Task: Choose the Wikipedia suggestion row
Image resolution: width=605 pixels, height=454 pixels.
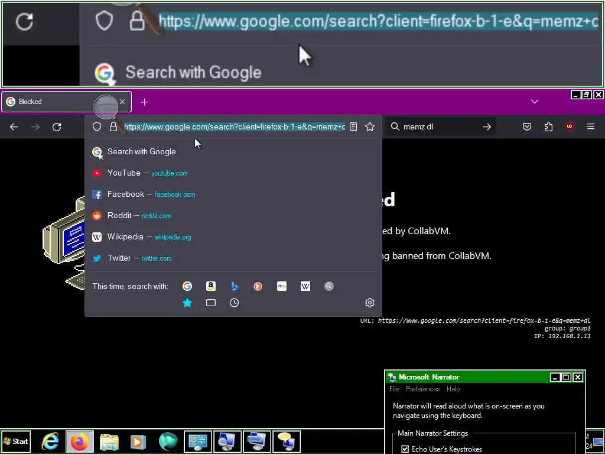Action: tap(233, 236)
